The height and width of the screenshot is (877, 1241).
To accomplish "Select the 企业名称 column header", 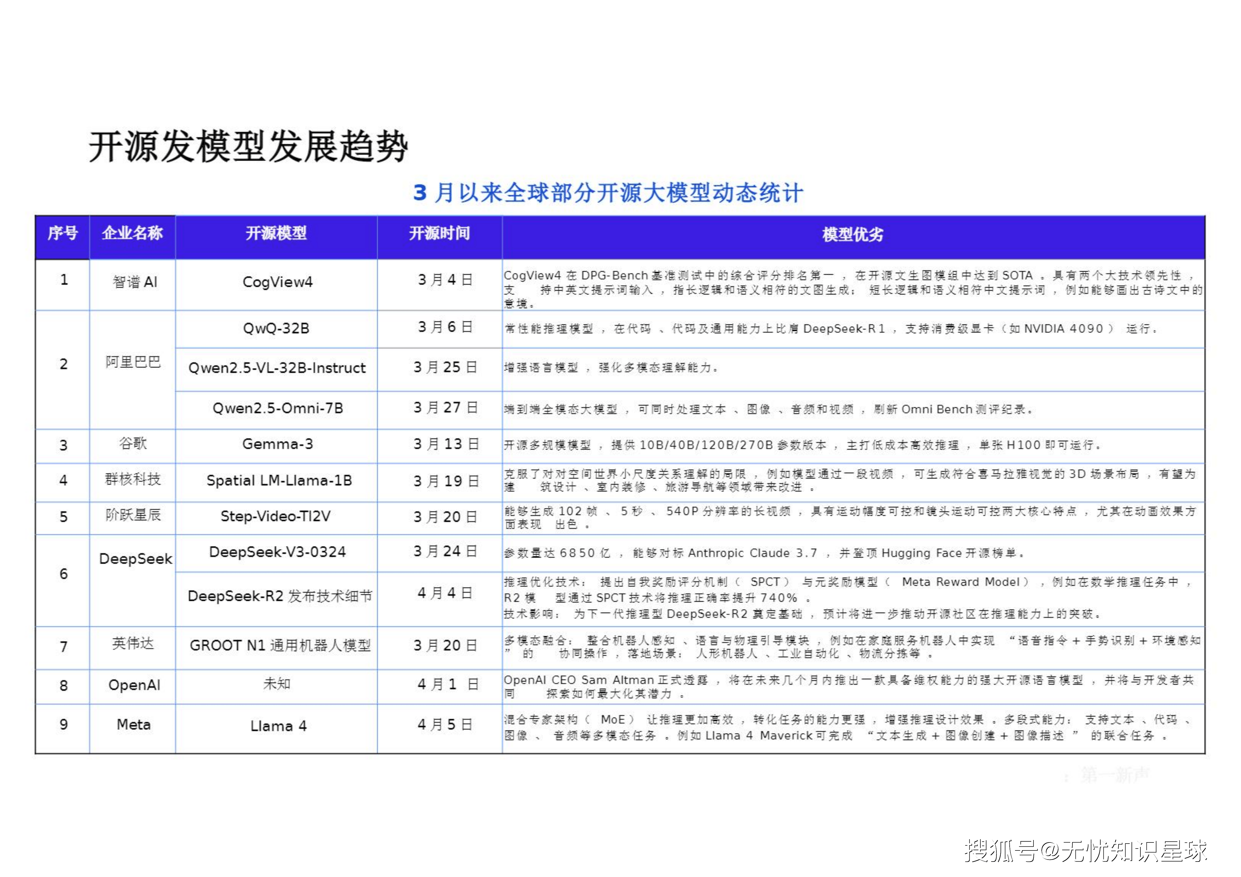I will click(x=132, y=233).
